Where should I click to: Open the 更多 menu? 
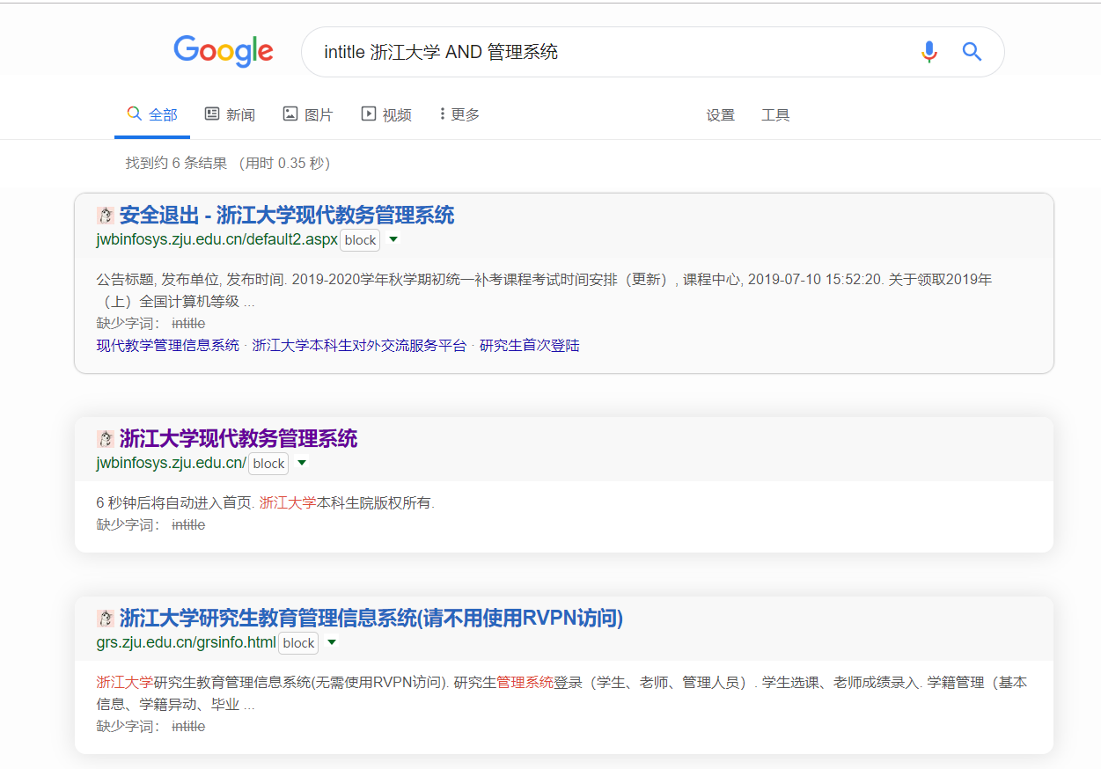[x=459, y=114]
